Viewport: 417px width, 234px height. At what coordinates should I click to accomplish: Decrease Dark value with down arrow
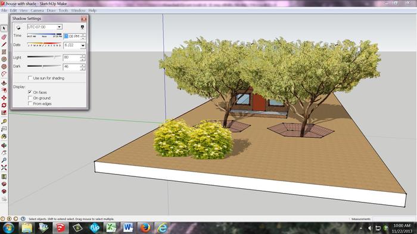tap(83, 69)
